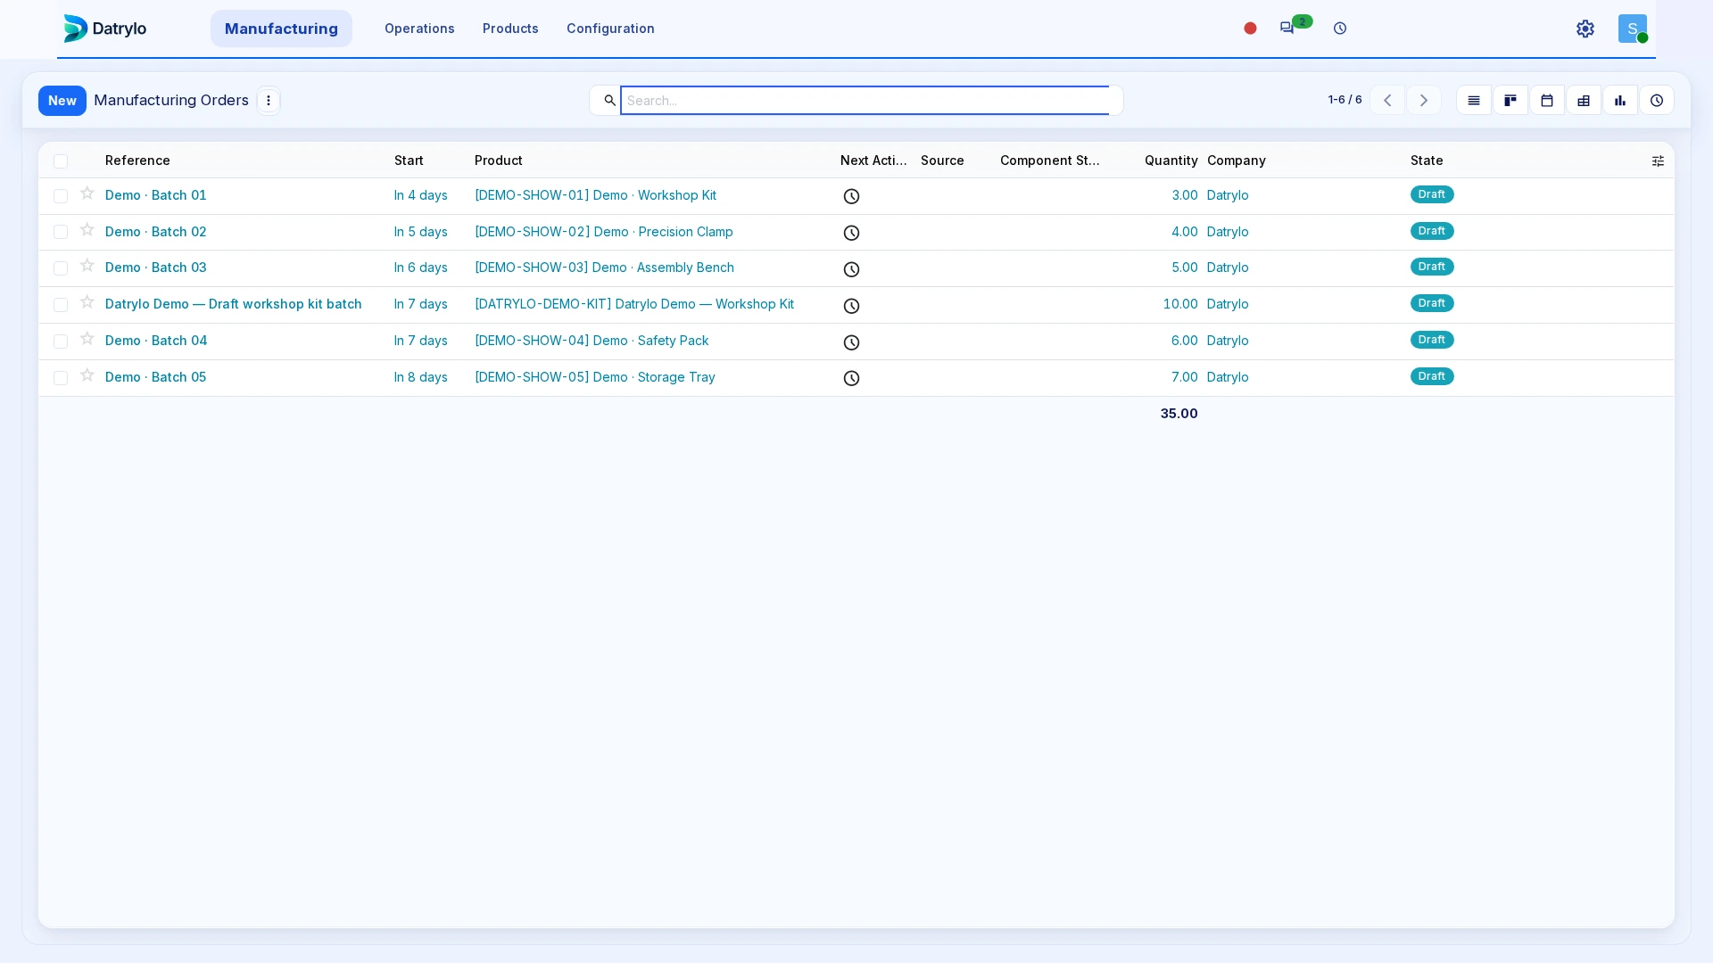
Task: Click the search magnifier icon
Action: 609,100
